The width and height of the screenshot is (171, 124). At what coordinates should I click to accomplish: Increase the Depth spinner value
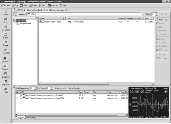(x=157, y=13)
